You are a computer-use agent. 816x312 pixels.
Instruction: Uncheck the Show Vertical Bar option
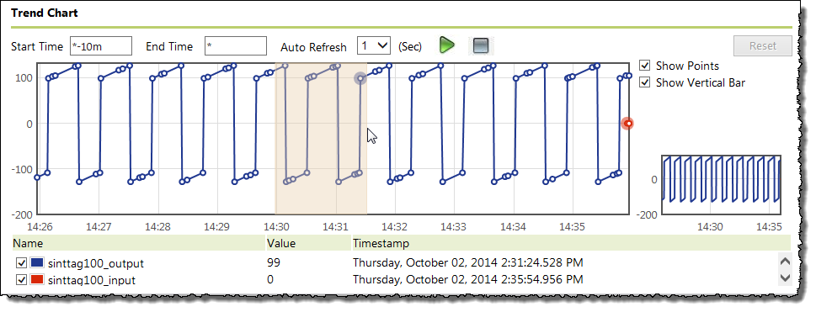coord(645,82)
